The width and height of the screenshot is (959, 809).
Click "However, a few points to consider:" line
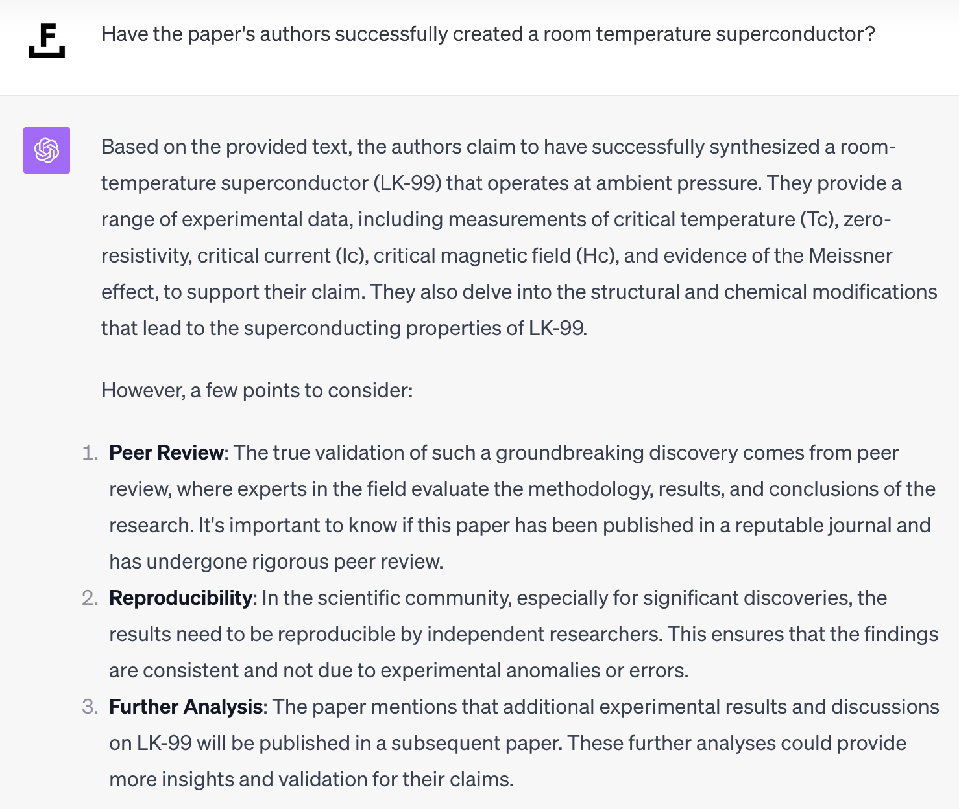point(257,390)
